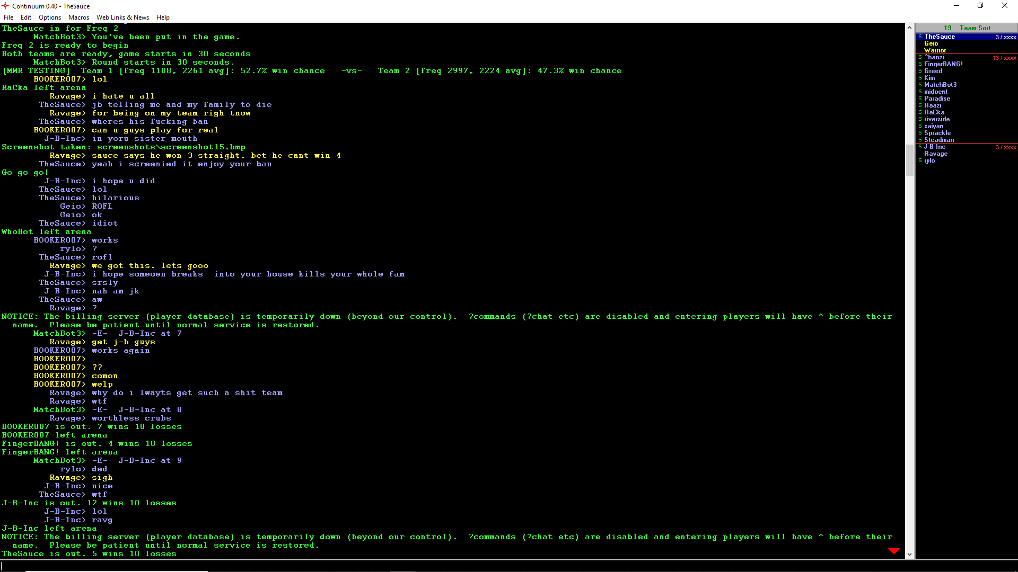
Task: Click the S icon next to Steadman
Action: point(920,140)
